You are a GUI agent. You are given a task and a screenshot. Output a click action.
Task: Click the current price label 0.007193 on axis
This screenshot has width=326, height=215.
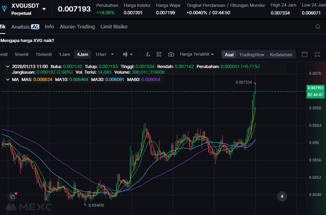click(315, 88)
